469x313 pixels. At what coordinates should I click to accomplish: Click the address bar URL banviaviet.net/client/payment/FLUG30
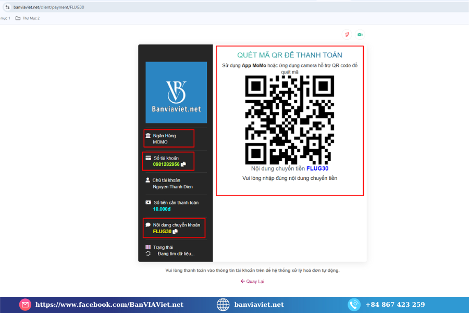[x=49, y=7]
